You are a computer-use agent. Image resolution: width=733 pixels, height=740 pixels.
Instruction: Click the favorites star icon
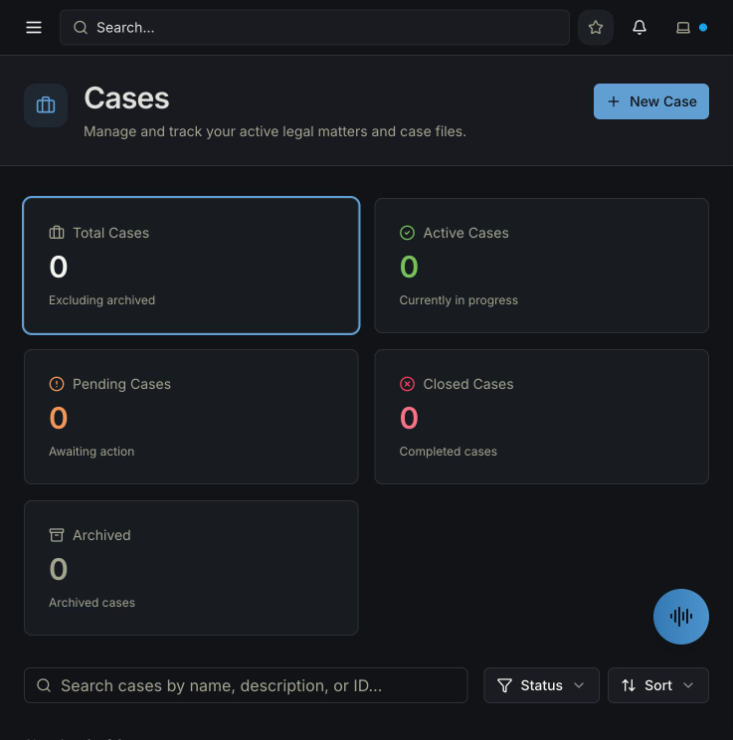(596, 28)
